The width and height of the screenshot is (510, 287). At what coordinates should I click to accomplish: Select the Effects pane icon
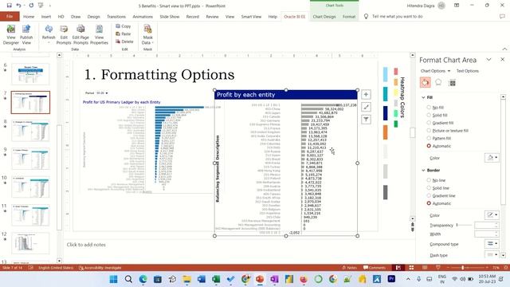pos(438,83)
